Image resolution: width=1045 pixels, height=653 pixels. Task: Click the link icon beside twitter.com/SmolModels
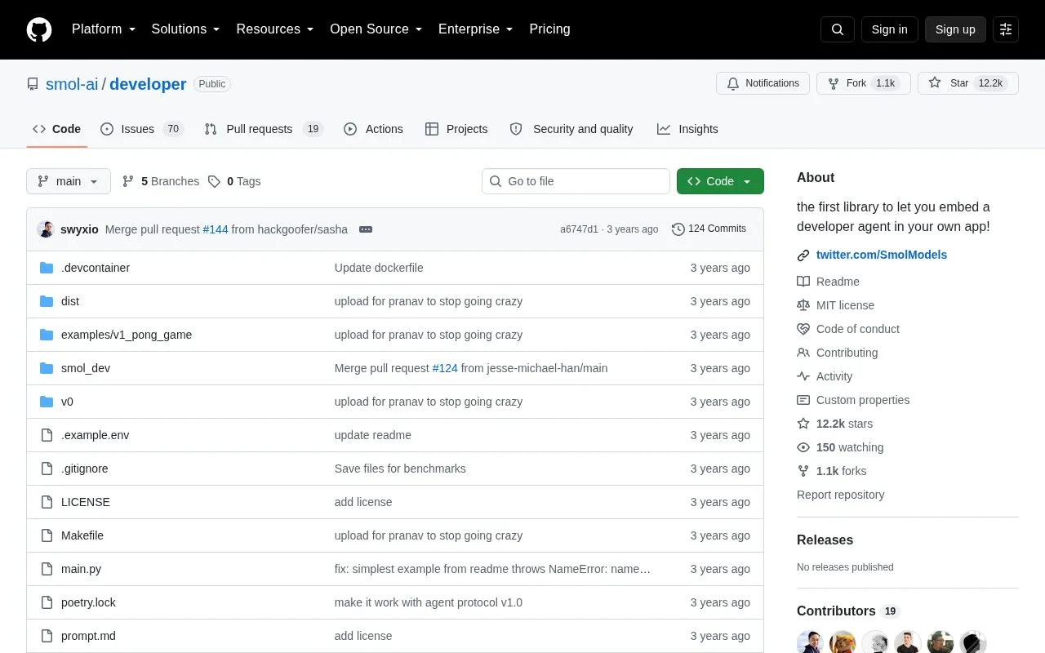(803, 255)
